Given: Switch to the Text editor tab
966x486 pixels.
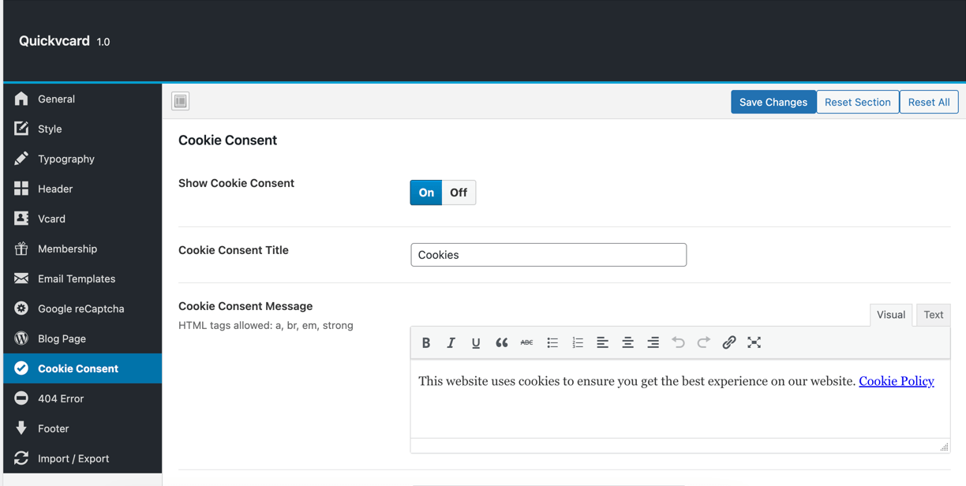Looking at the screenshot, I should (x=933, y=315).
